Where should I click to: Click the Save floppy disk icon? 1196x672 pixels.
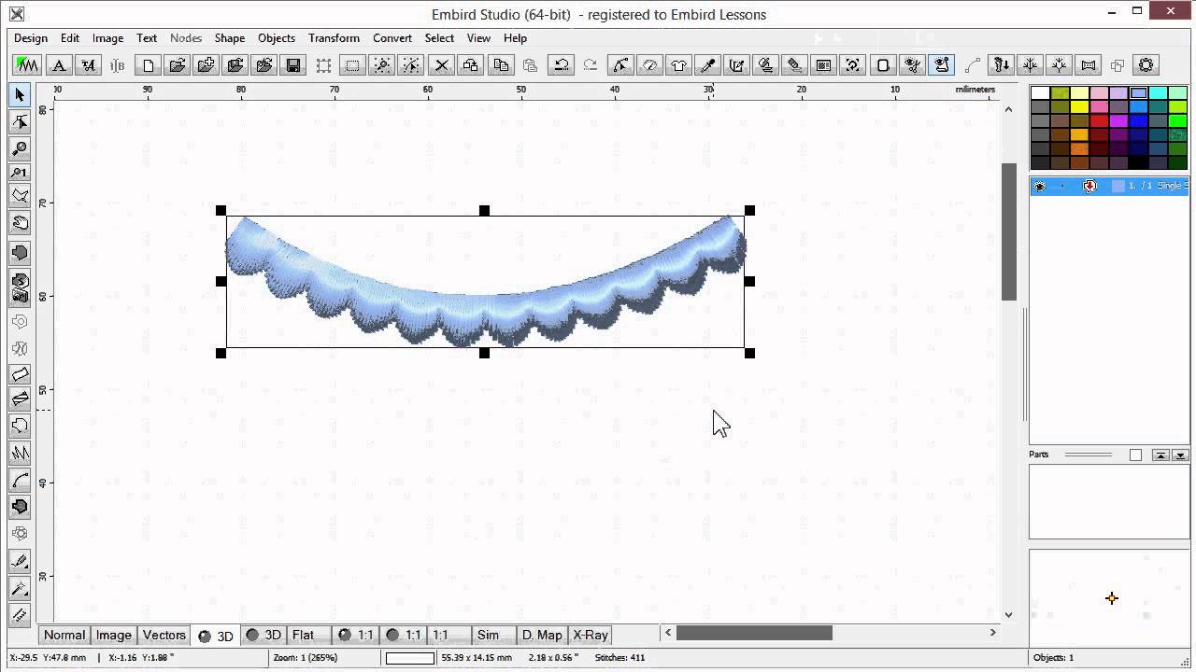[x=293, y=65]
